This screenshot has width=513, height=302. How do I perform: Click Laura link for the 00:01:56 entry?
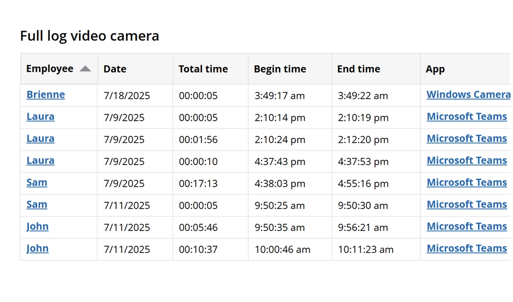point(40,138)
